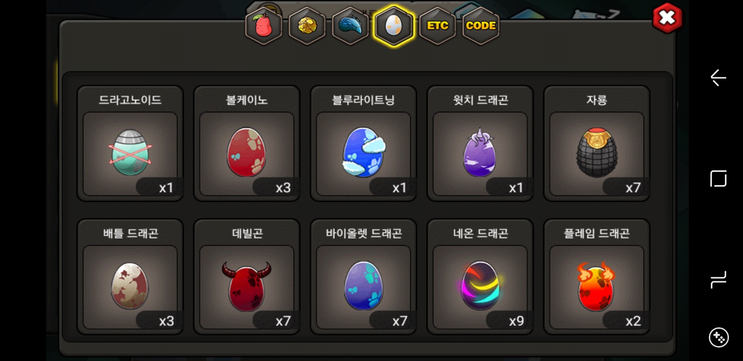743x361 pixels.
Task: Select the glowing 네온 드래곤 egg
Action: coord(480,277)
